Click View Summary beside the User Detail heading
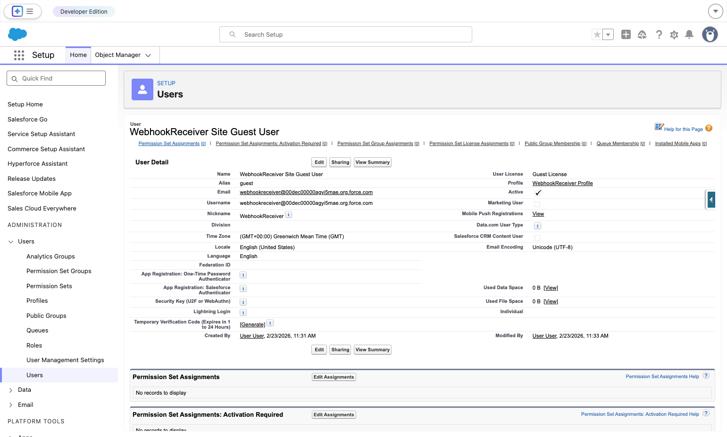The image size is (727, 437). (373, 162)
